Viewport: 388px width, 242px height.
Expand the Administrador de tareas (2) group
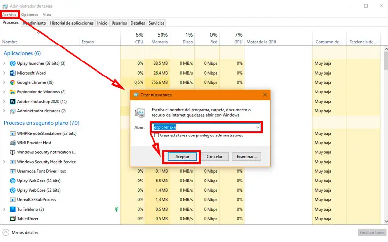(4, 111)
